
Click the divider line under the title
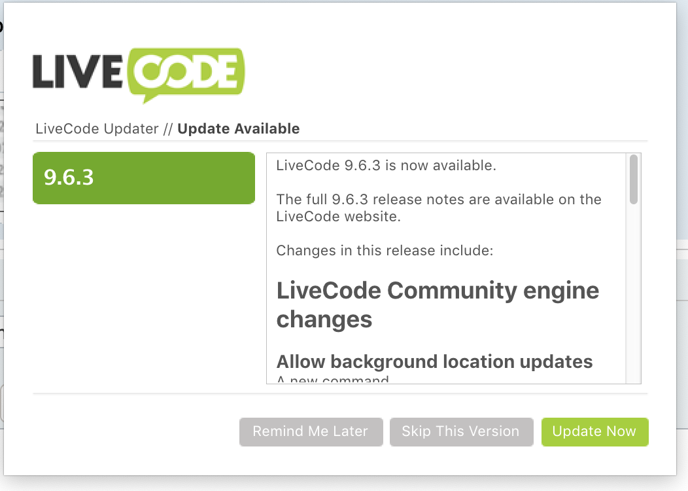(x=340, y=141)
